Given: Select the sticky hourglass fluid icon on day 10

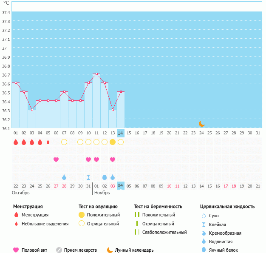Looking at the screenshot, I should point(88,177).
